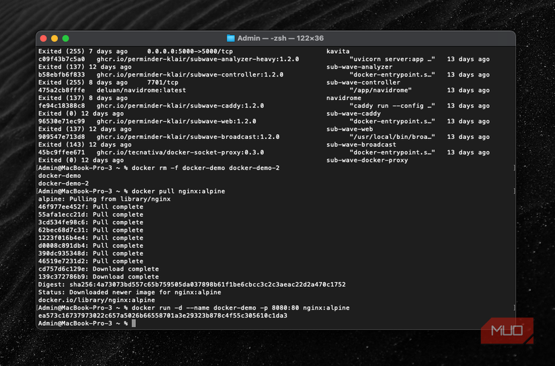Click the command text "uvicorn server:app …"
555x366 pixels.
392,59
